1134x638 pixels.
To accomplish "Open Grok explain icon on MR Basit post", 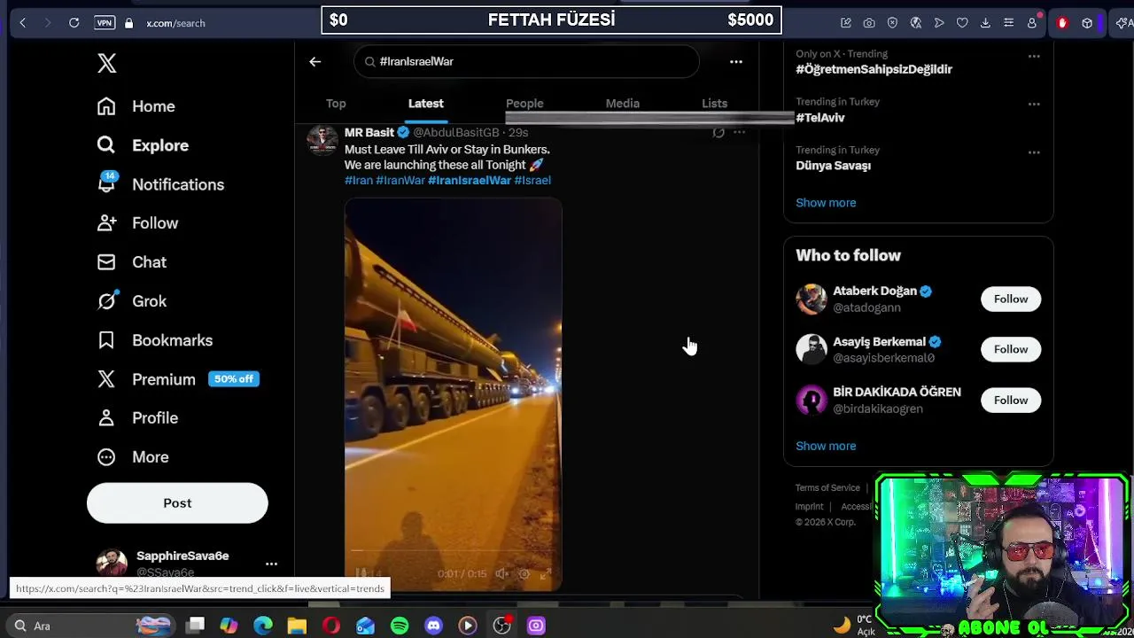I will click(718, 133).
